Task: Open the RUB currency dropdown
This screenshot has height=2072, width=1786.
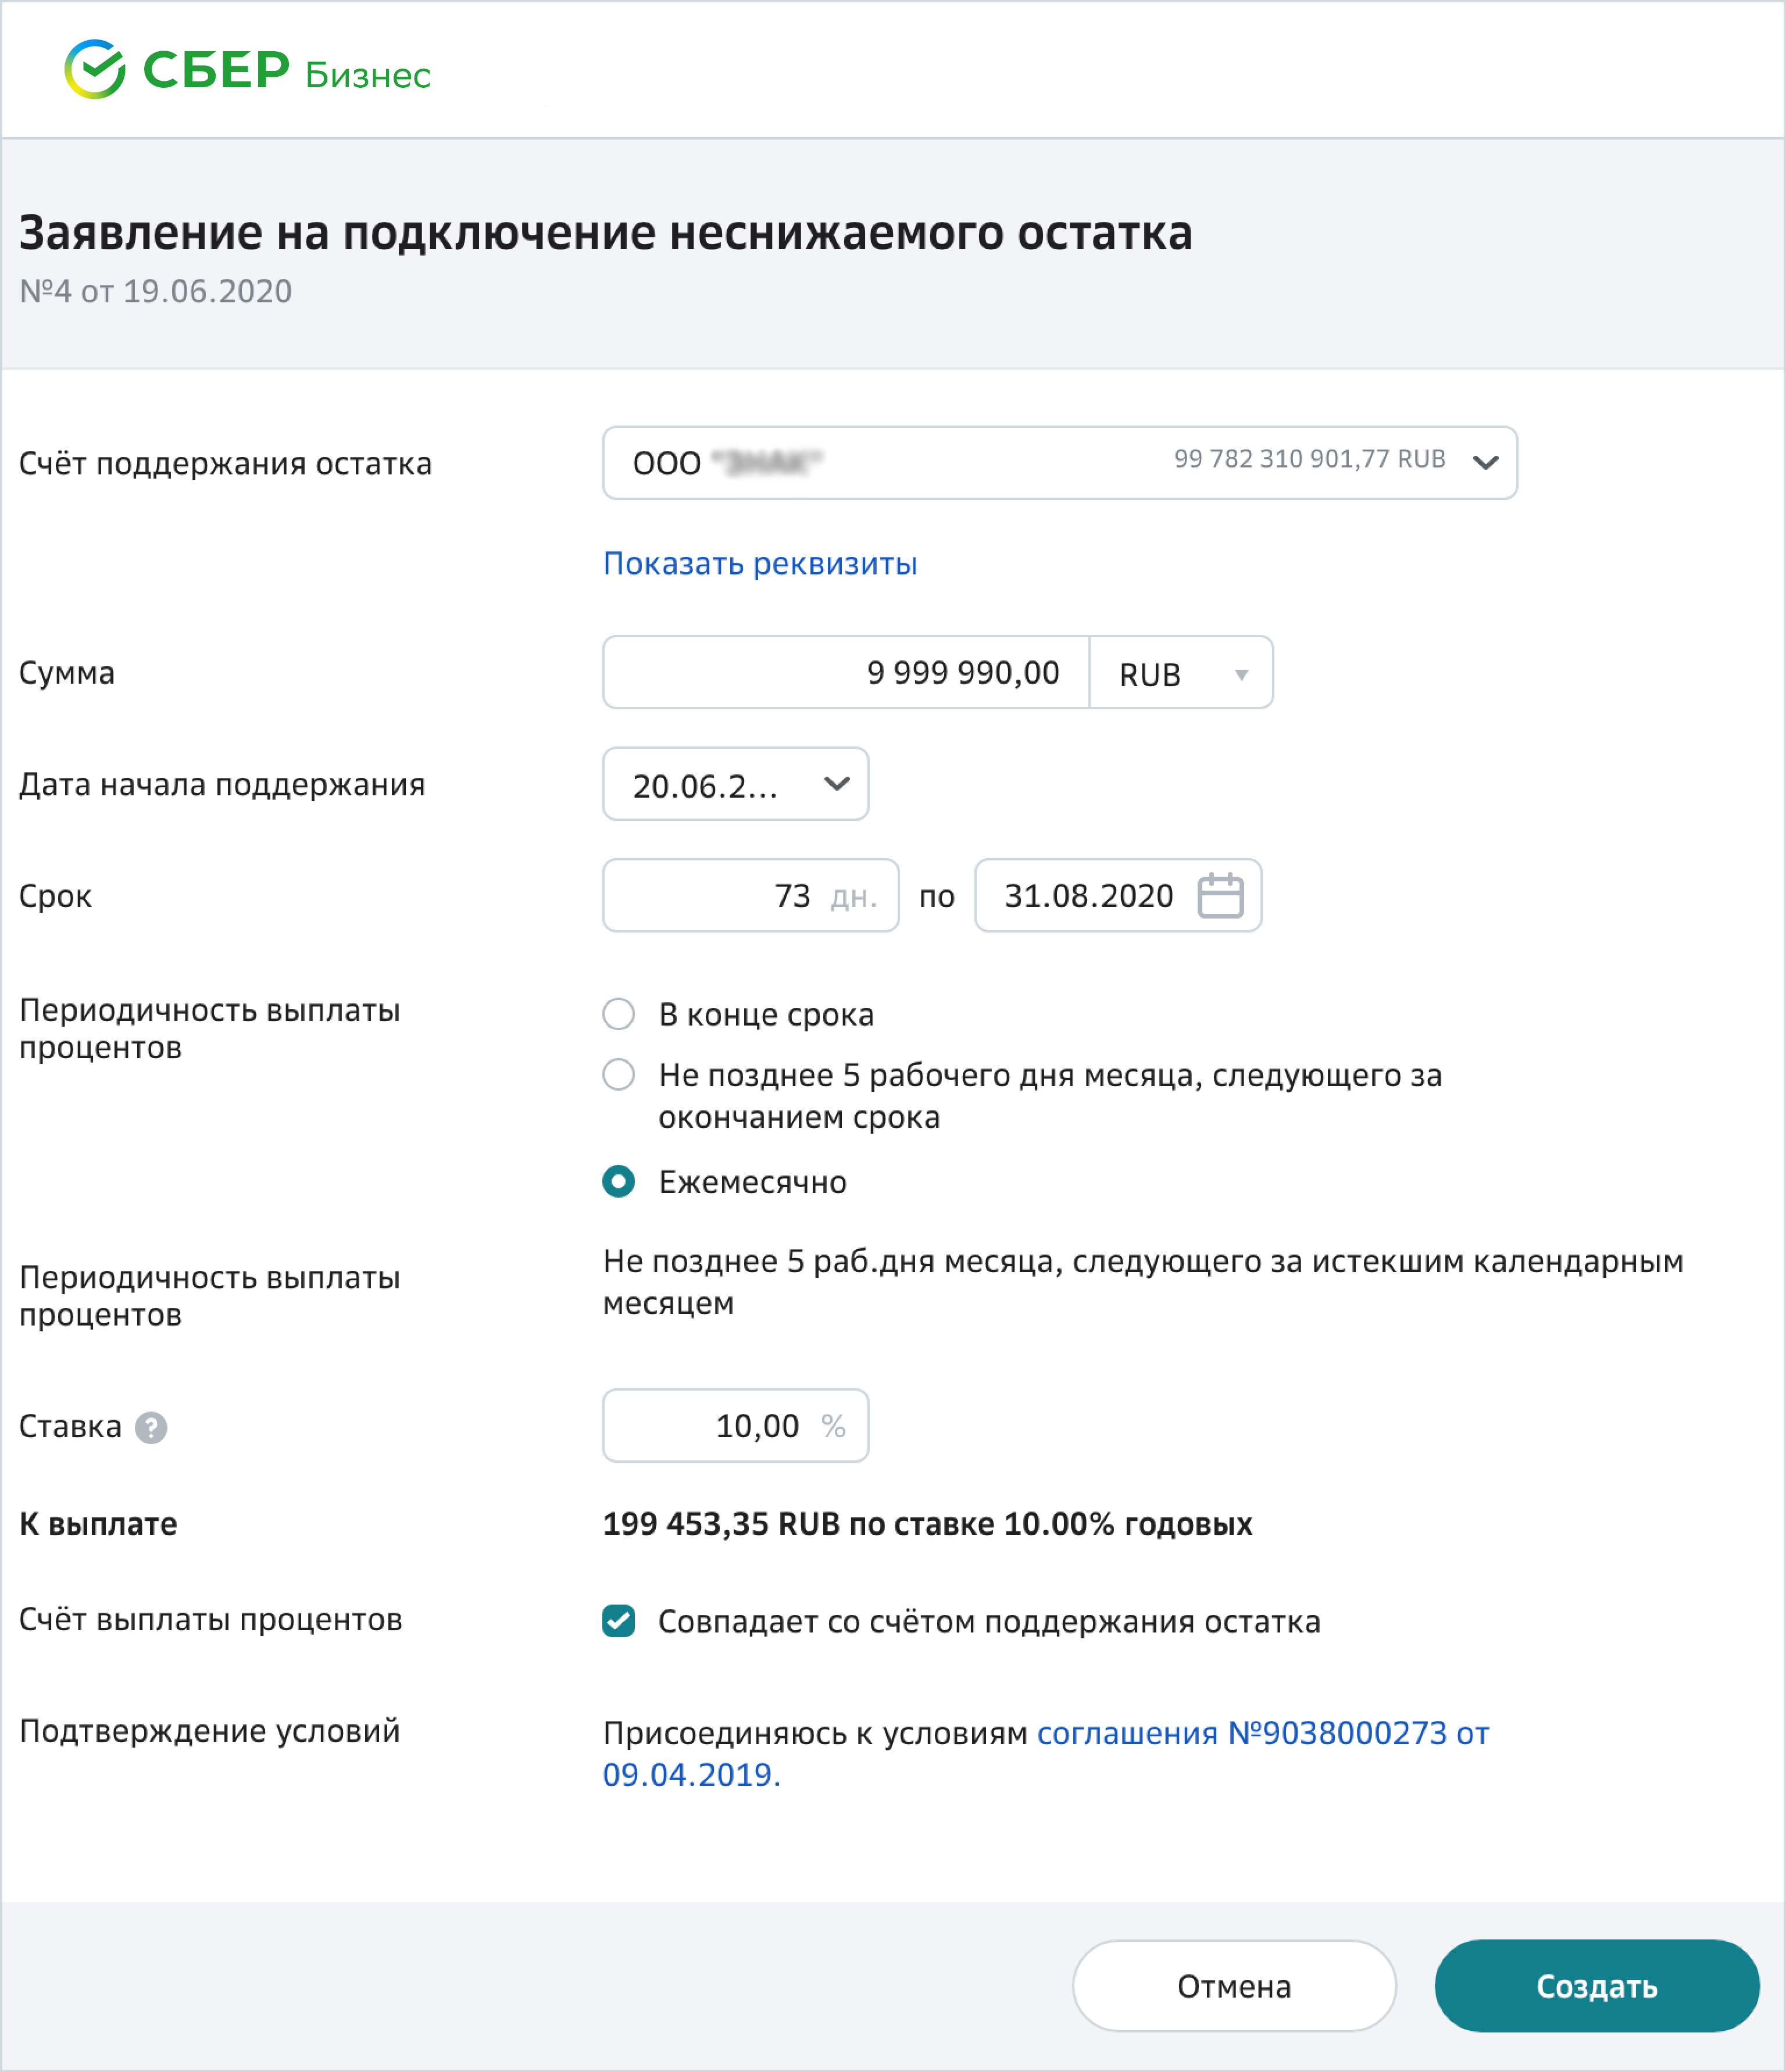Action: (x=1180, y=673)
